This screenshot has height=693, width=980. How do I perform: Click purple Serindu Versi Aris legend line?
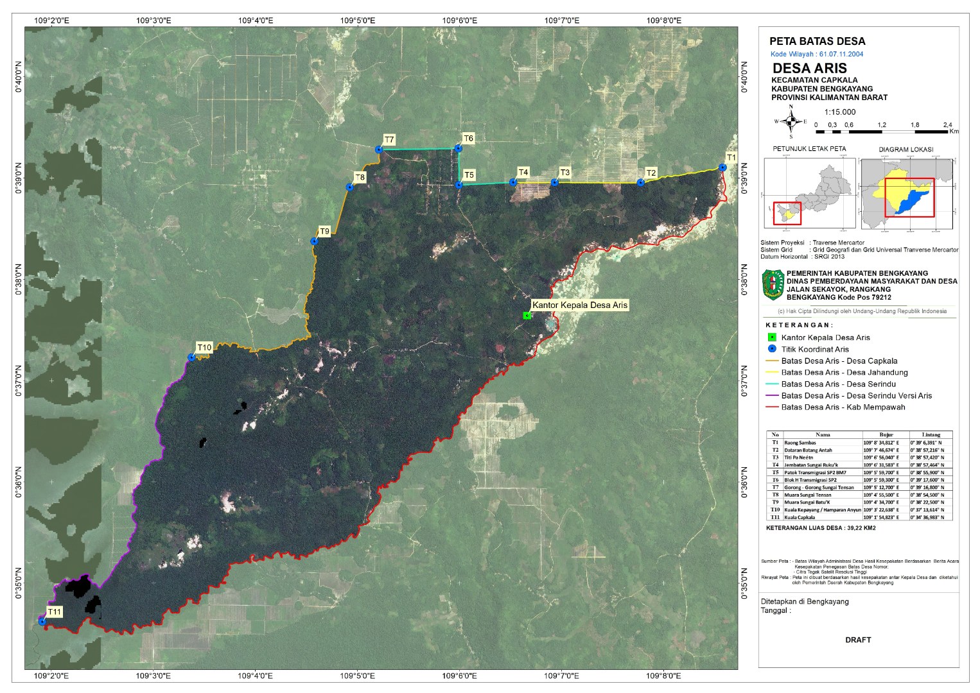tap(771, 396)
